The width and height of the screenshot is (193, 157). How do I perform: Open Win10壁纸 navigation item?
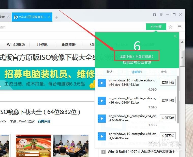point(16,45)
